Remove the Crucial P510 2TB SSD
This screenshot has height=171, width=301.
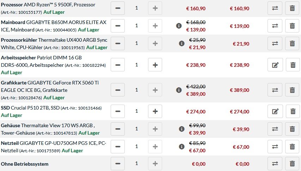click(x=293, y=111)
